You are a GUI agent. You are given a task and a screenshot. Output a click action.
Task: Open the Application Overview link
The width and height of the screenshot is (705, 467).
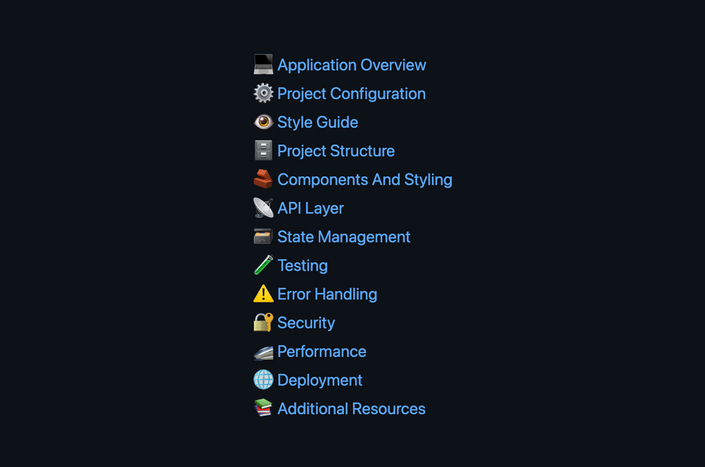(x=351, y=65)
